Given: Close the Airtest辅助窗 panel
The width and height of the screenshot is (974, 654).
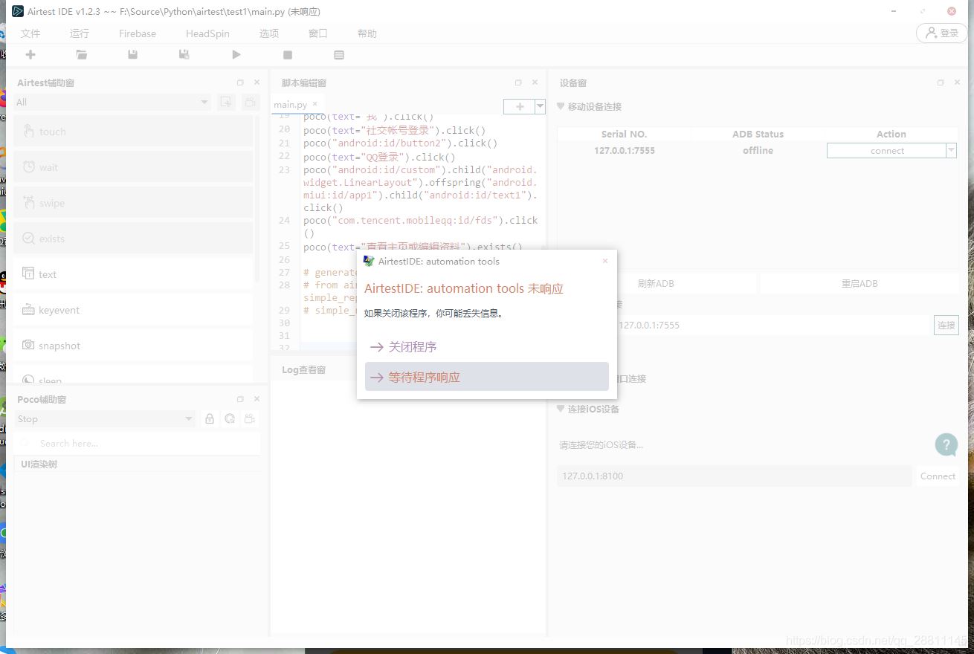Looking at the screenshot, I should tap(257, 82).
